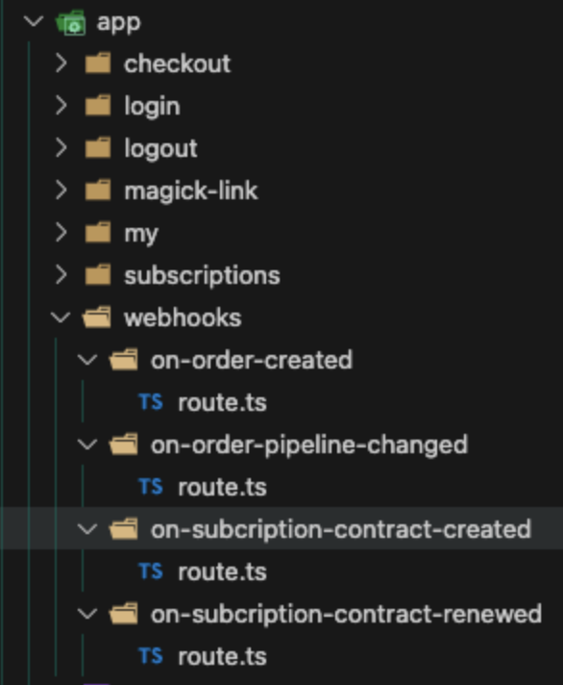Collapse the on-subcription-contract-renewed chevron

pos(87,614)
